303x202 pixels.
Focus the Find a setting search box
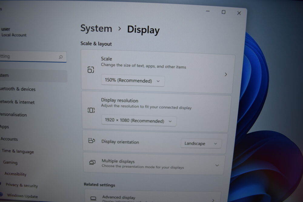point(33,57)
